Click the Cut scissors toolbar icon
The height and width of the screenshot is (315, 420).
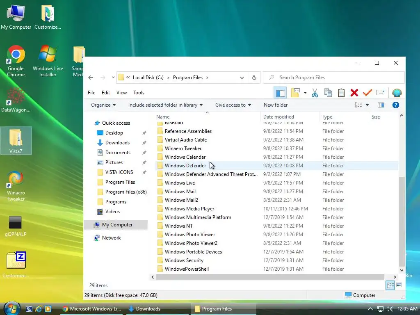(x=315, y=93)
